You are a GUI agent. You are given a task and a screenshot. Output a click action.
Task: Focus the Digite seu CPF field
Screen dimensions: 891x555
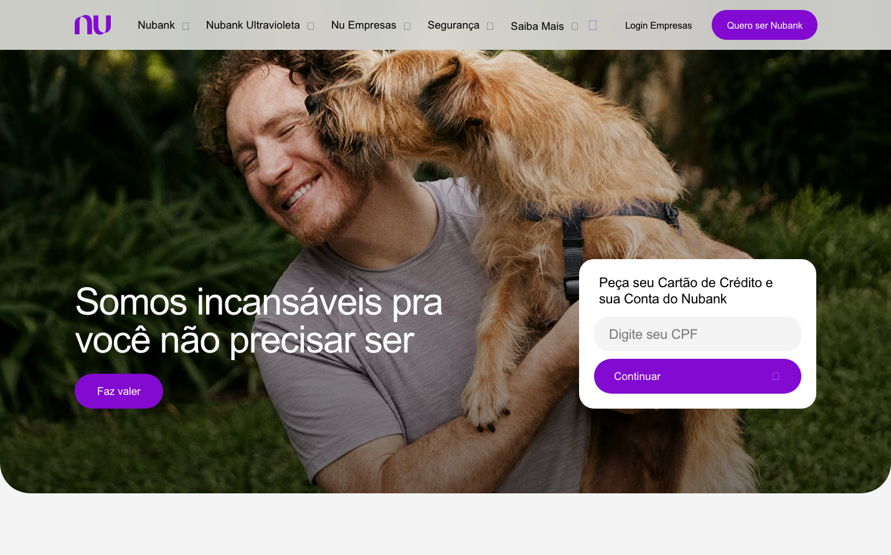pos(697,334)
